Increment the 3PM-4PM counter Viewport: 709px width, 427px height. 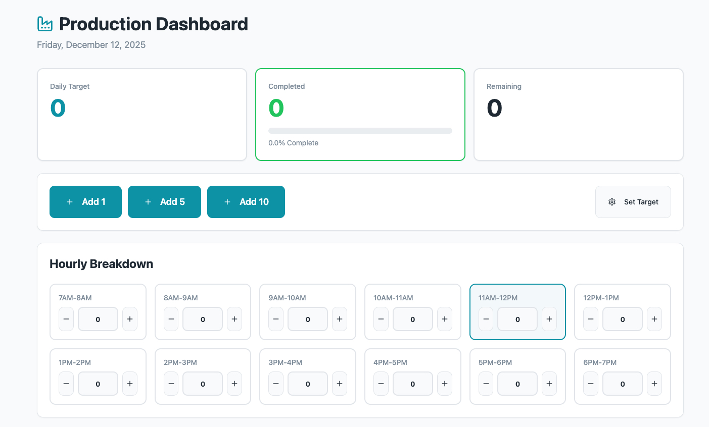point(339,384)
